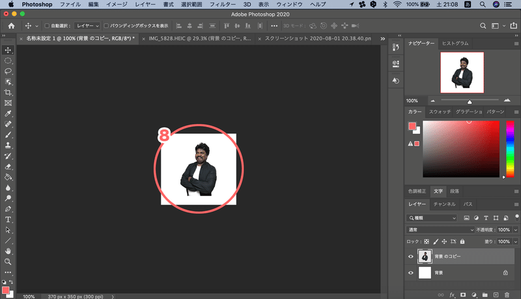Select the Lasso tool
Image resolution: width=521 pixels, height=299 pixels.
coord(8,72)
